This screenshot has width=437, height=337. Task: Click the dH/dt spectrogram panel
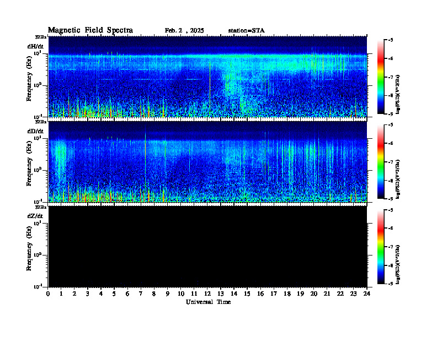[207, 77]
